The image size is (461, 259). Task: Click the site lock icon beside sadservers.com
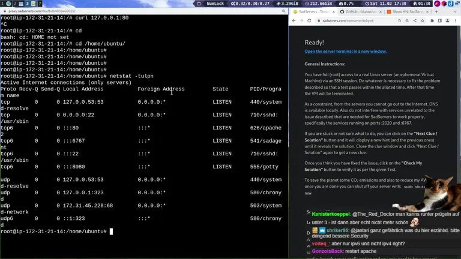(x=319, y=21)
